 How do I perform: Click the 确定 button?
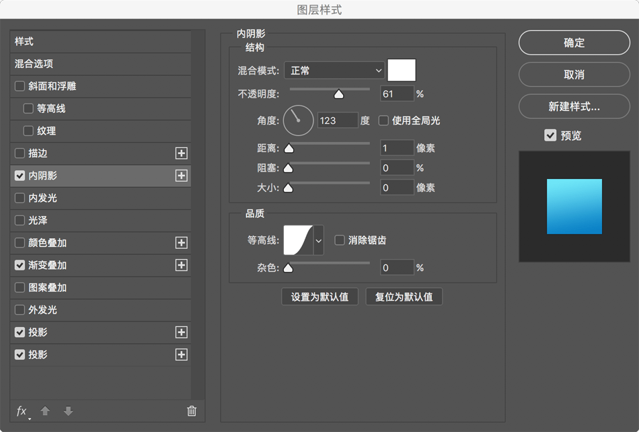574,42
